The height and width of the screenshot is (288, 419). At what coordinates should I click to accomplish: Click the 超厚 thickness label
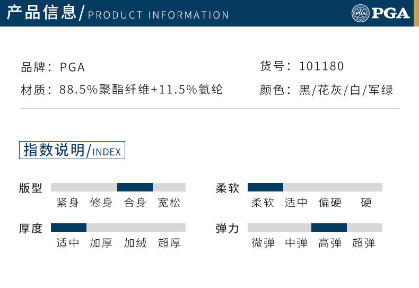point(169,243)
